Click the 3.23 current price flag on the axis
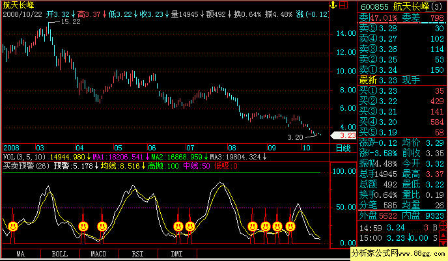The image size is (448, 261). [x=343, y=135]
